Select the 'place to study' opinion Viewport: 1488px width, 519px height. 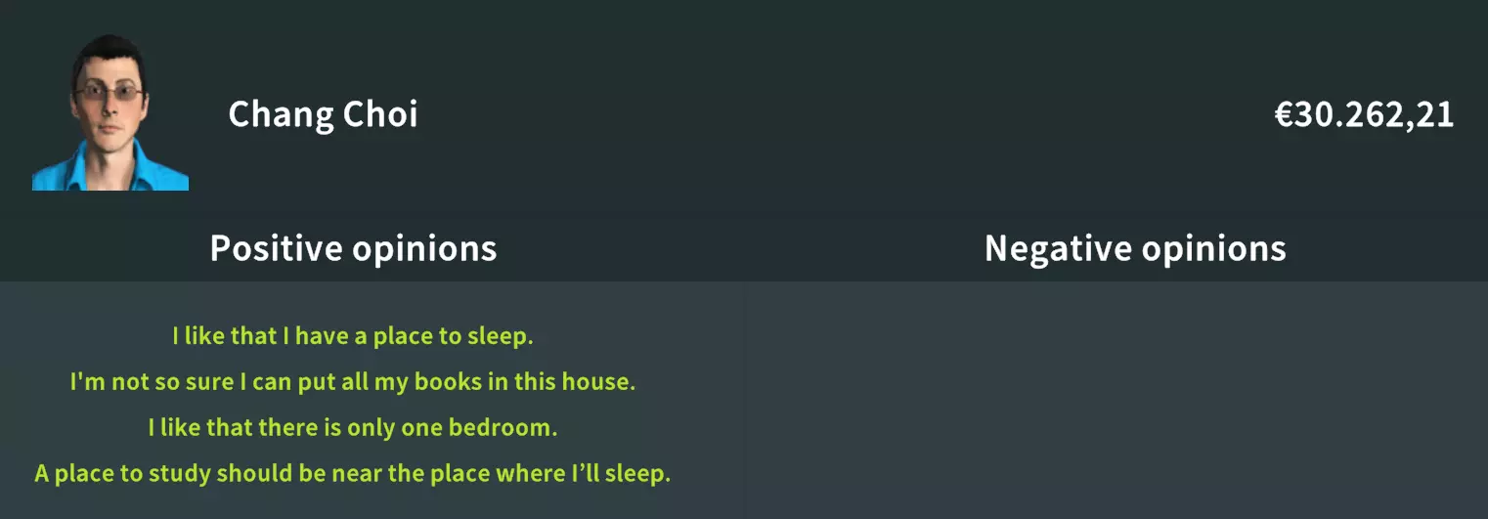(353, 474)
